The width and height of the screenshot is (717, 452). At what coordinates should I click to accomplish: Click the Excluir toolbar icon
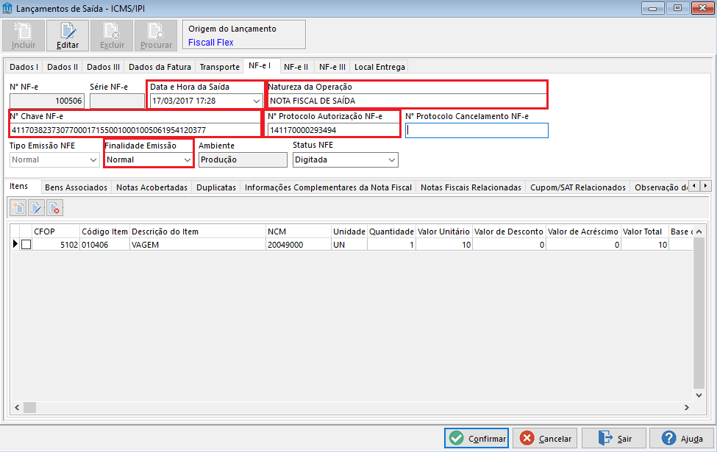click(112, 35)
